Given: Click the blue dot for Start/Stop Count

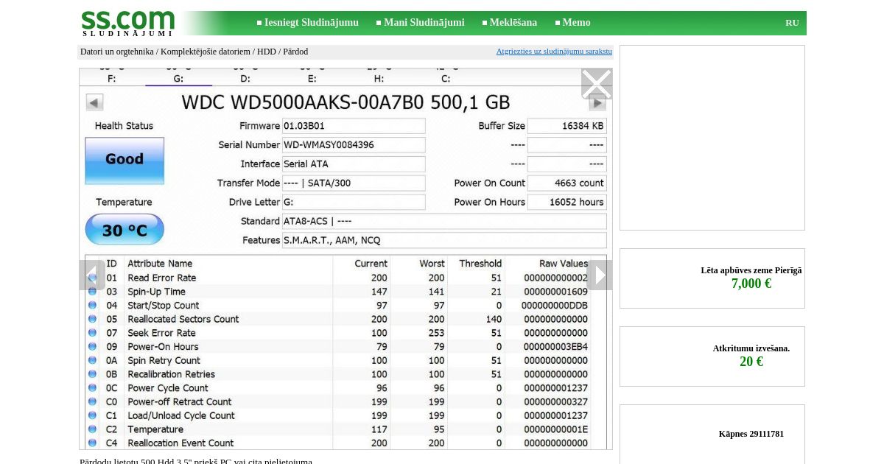Looking at the screenshot, I should click(x=92, y=305).
